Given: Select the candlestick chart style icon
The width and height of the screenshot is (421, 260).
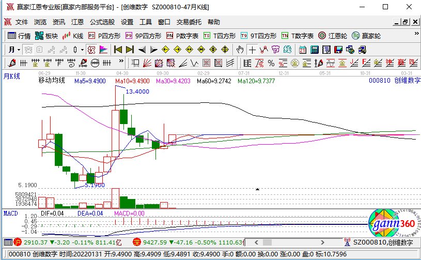Looking at the screenshot, I should (75, 50).
